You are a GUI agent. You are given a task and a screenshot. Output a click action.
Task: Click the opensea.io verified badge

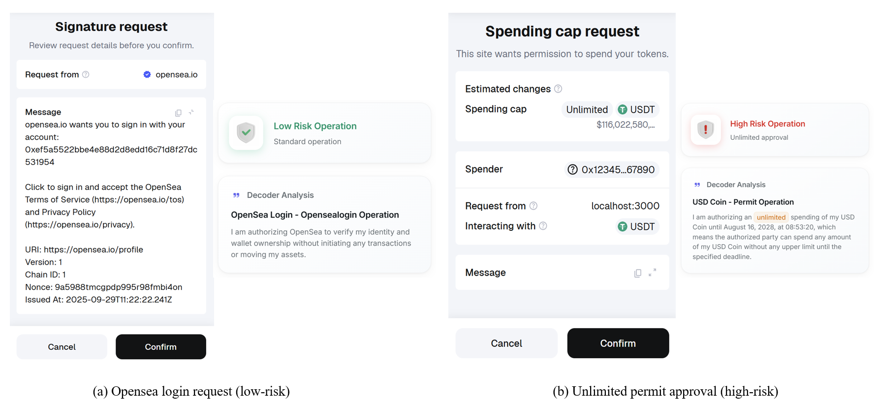pos(147,74)
